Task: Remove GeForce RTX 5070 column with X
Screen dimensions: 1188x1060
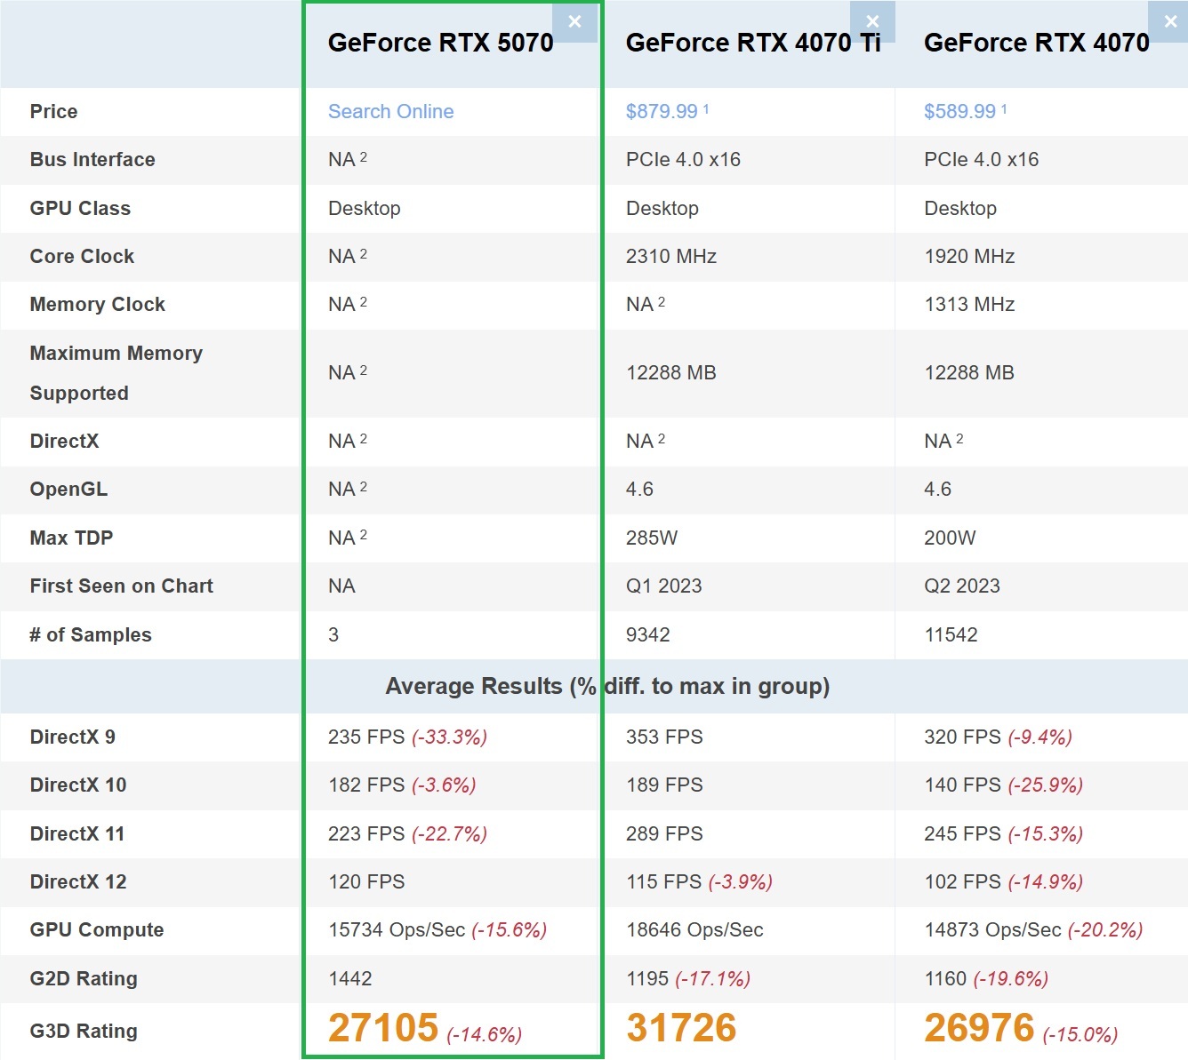Action: (574, 22)
